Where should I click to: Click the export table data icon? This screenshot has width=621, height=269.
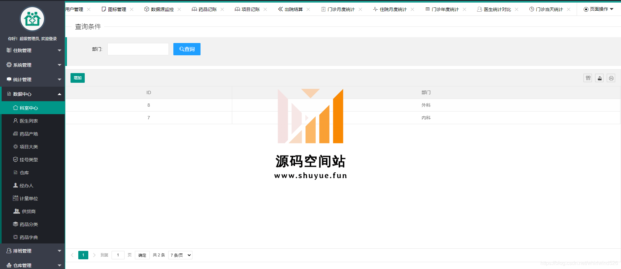pyautogui.click(x=599, y=78)
